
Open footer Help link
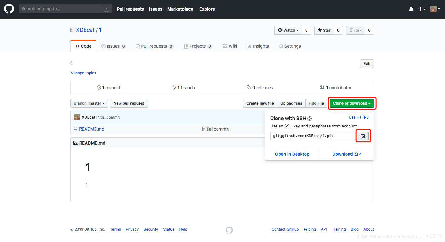(183, 229)
